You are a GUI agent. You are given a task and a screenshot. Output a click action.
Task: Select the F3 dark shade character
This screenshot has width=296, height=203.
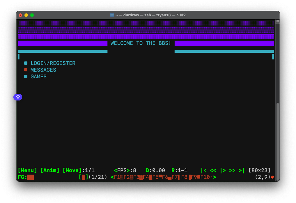138,177
